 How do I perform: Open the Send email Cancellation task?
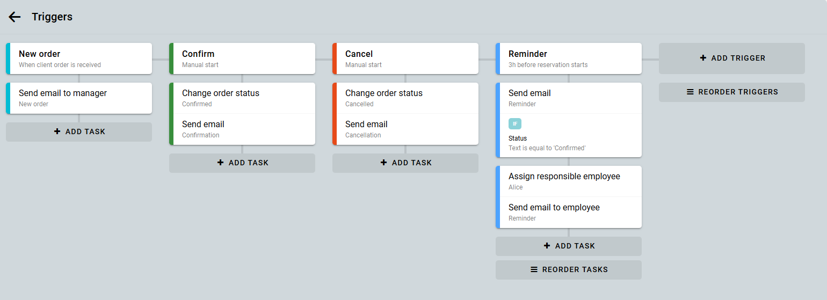(x=407, y=129)
